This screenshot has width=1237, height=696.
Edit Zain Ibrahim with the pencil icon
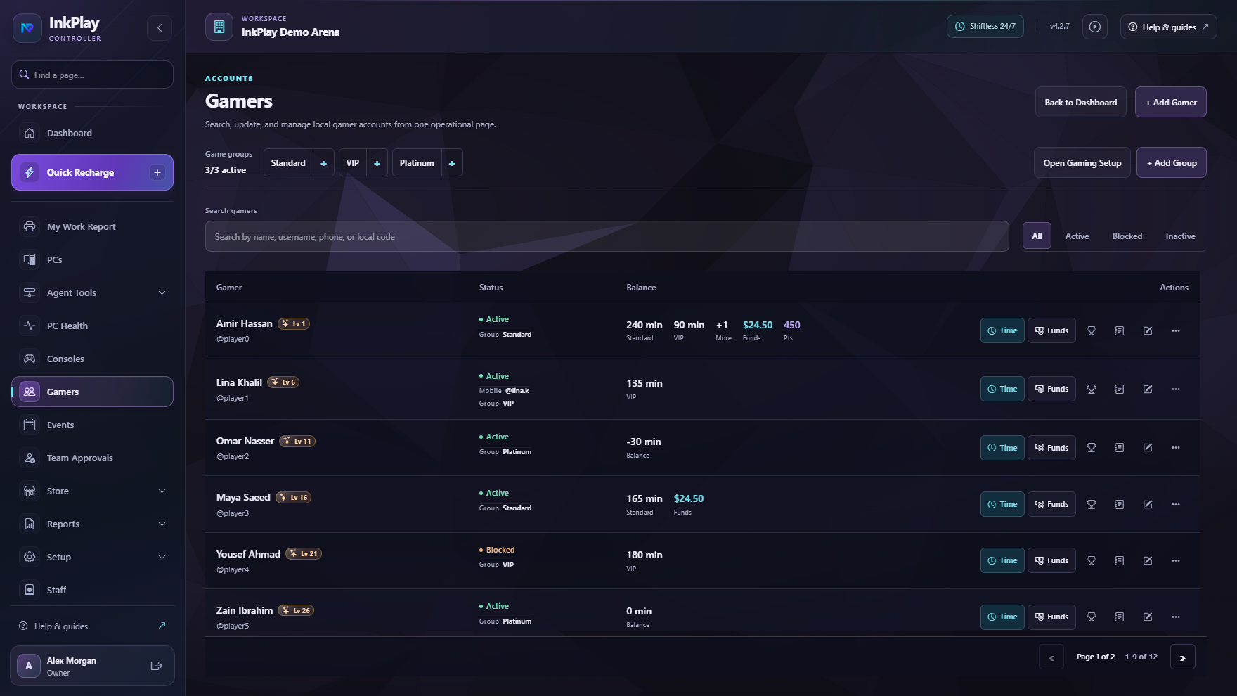point(1148,617)
